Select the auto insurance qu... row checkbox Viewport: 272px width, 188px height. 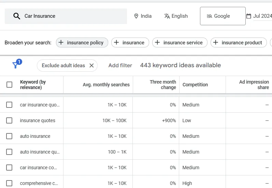(x=9, y=152)
